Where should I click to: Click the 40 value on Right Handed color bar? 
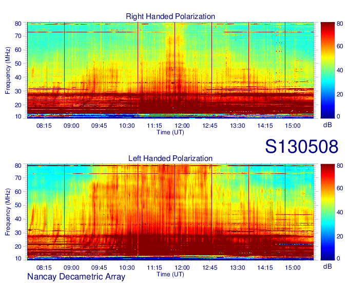[340, 70]
